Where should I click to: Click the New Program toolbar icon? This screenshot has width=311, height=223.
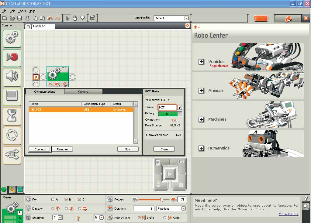coord(5,18)
